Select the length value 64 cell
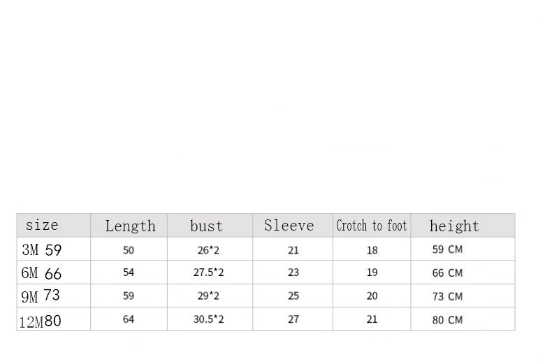Image resolution: width=559 pixels, height=364 pixels. 129,319
